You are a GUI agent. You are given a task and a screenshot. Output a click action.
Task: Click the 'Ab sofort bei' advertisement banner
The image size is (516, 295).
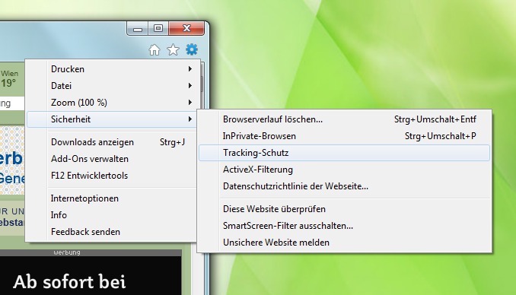pyautogui.click(x=91, y=275)
